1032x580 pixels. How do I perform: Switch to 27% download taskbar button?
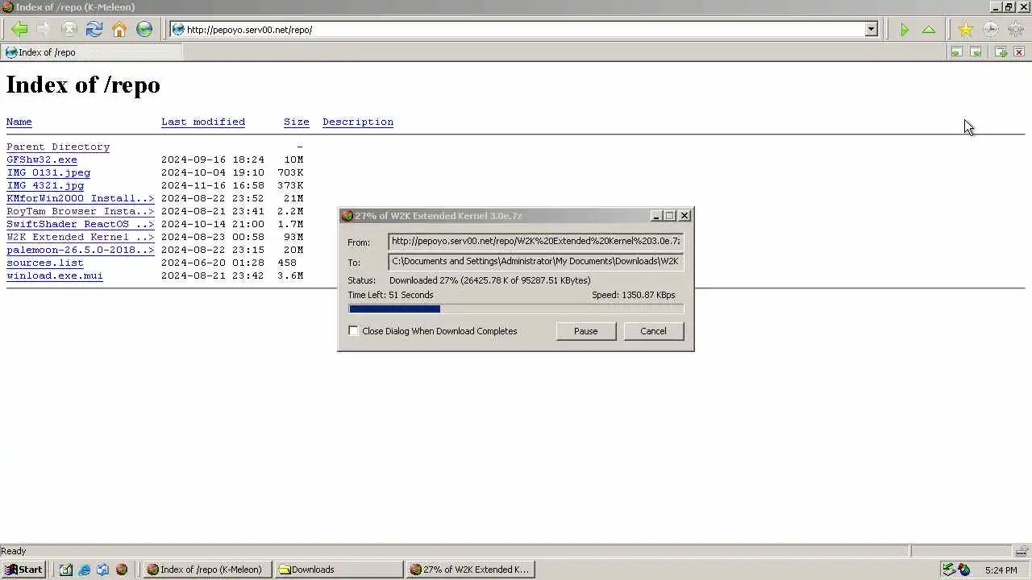point(471,570)
